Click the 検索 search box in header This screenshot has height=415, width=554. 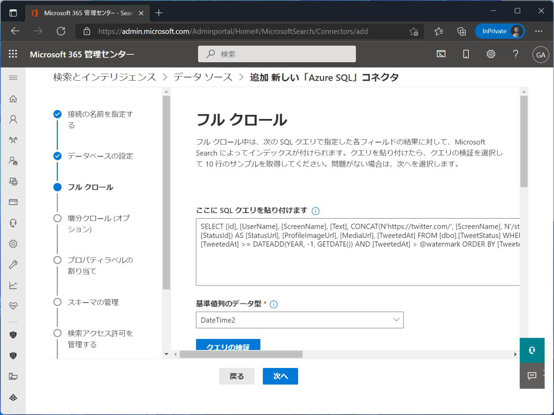pyautogui.click(x=277, y=54)
